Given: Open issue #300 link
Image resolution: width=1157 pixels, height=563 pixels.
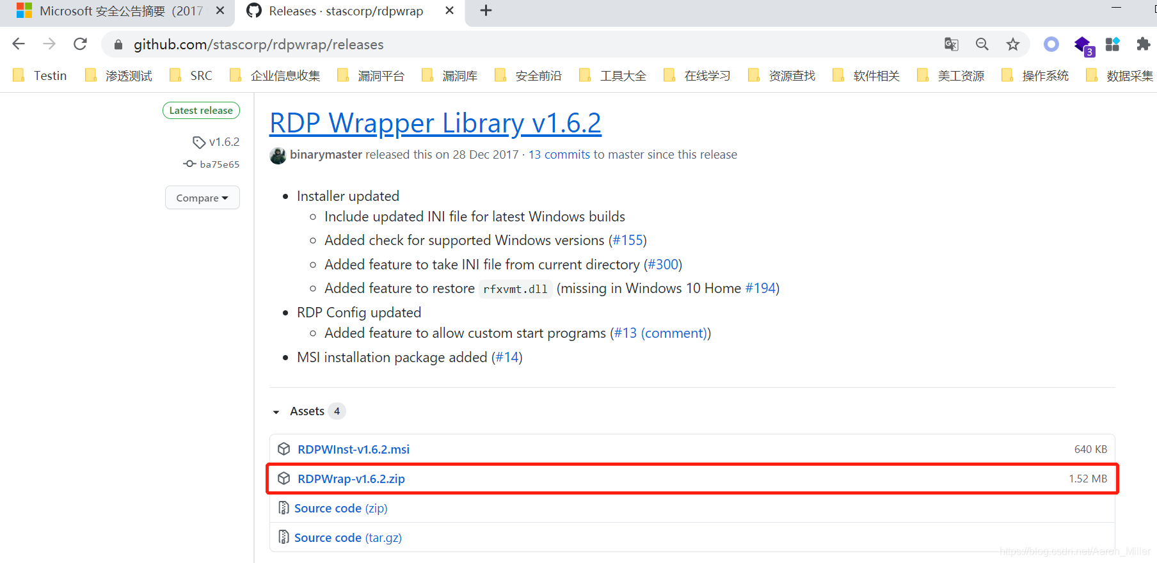Looking at the screenshot, I should point(663,265).
